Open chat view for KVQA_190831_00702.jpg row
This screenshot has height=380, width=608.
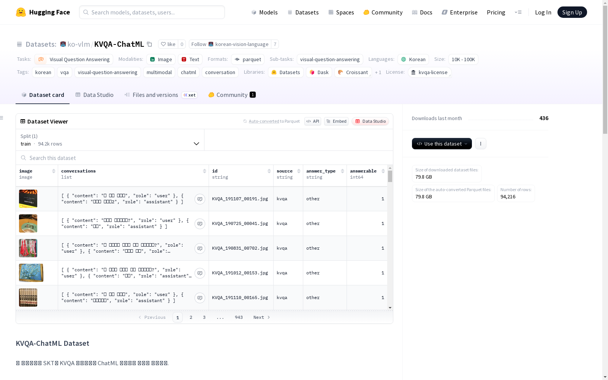[x=200, y=249]
